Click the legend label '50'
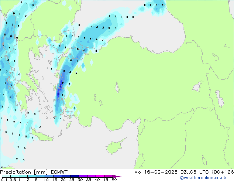 pos(114,180)
